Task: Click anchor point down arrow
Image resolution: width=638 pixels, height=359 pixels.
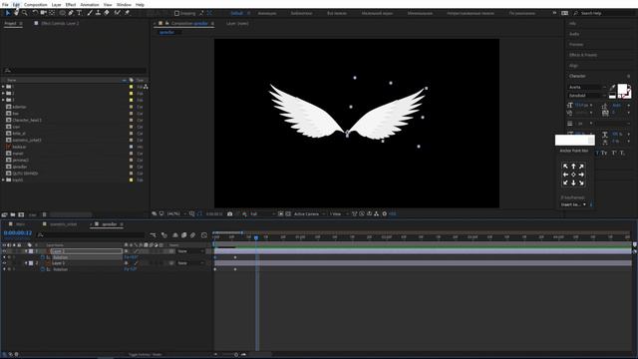Action: (x=573, y=182)
